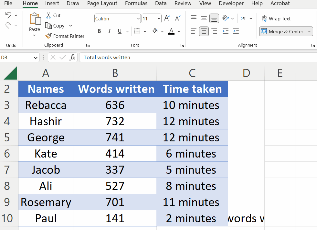This screenshot has height=230, width=317.
Task: Open the Font settings dialog launcher
Action: pyautogui.click(x=182, y=45)
